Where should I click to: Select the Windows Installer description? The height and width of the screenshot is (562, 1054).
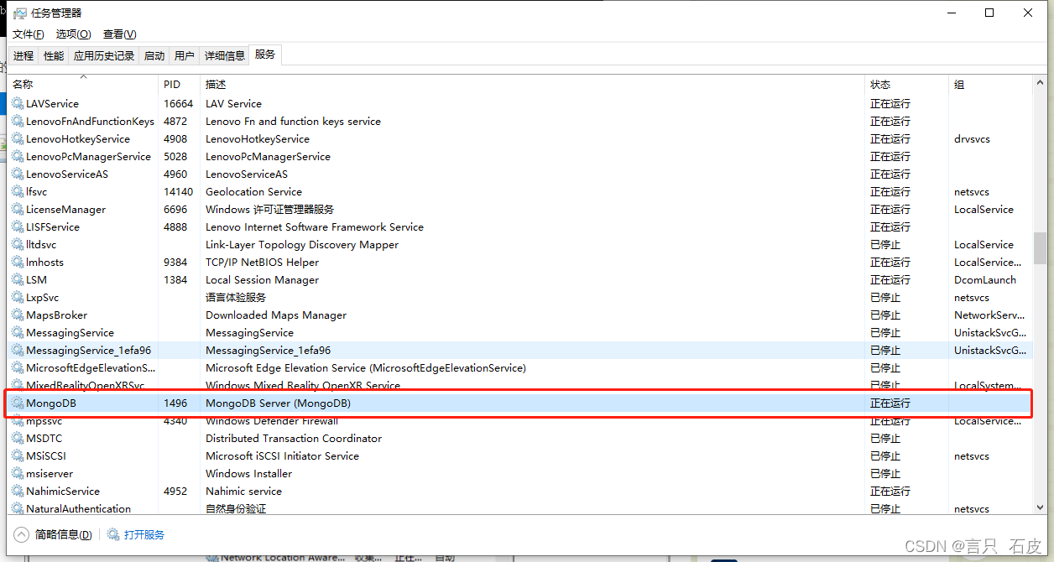[249, 473]
